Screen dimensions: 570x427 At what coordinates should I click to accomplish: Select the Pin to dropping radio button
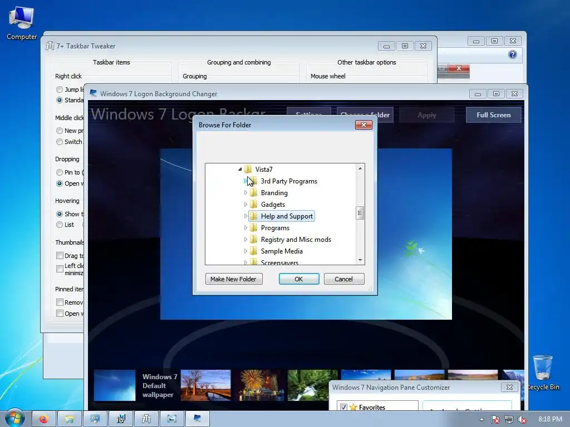coord(60,172)
